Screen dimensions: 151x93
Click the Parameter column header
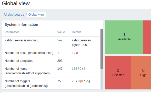pyautogui.click(x=12, y=32)
